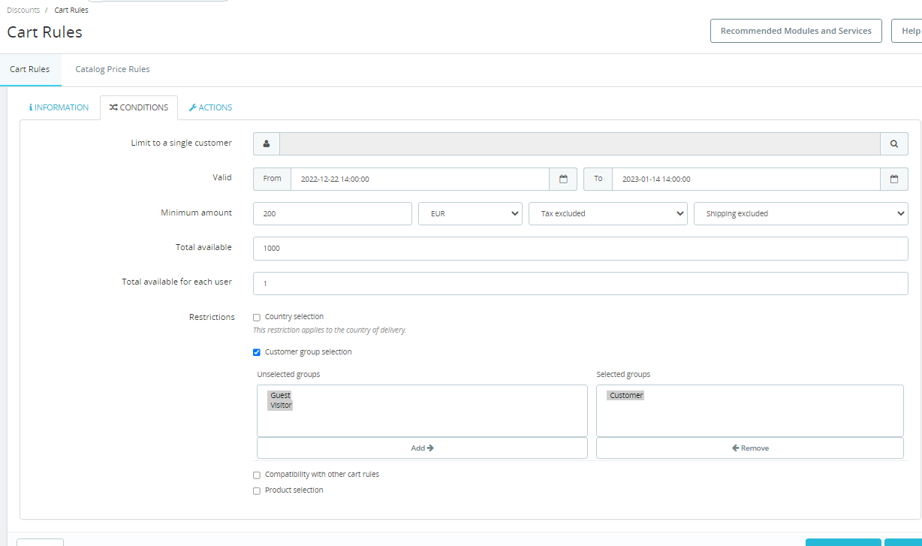Image resolution: width=922 pixels, height=546 pixels.
Task: Switch to the Actions tab
Action: [210, 107]
